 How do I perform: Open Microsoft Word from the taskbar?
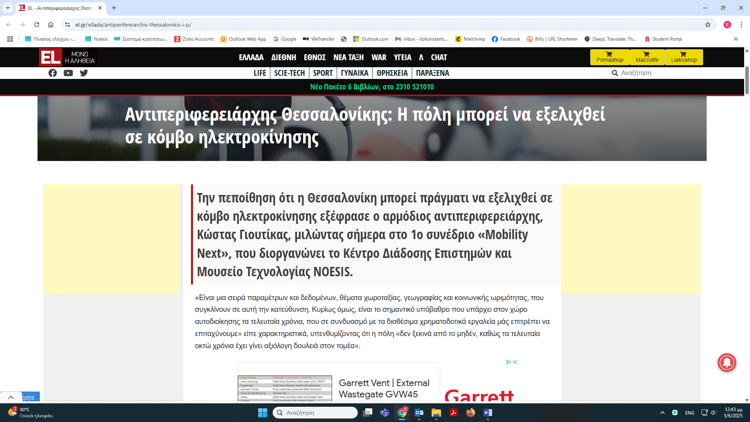coord(487,413)
